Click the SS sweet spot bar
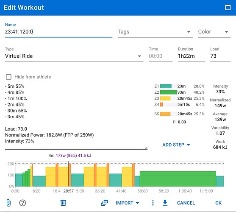236x212 pixels. click(165, 114)
